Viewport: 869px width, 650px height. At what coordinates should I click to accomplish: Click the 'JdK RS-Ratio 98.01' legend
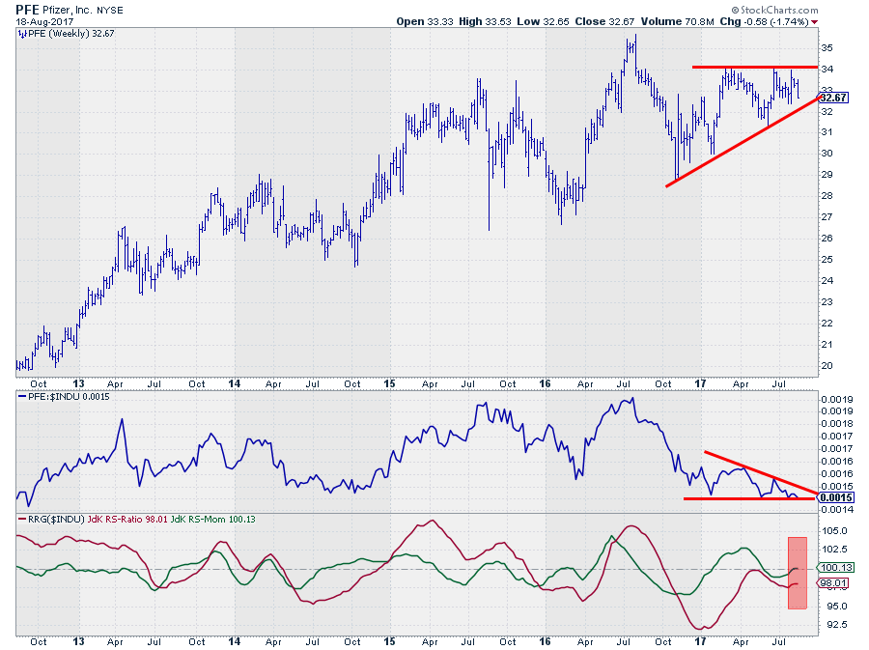coord(126,520)
